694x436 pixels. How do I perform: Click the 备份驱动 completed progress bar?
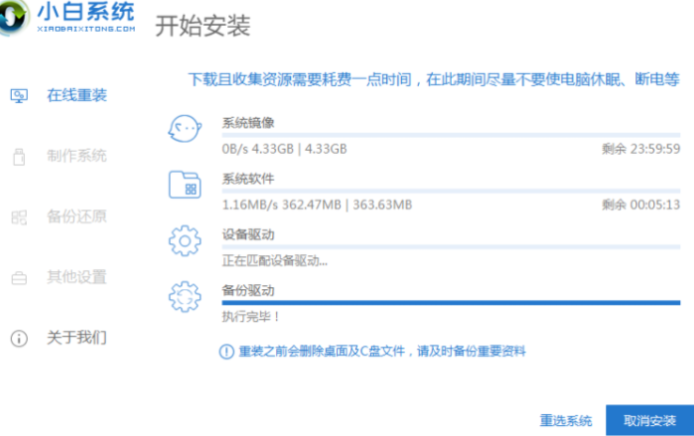[451, 302]
